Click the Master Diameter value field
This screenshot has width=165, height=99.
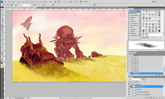click(161, 38)
